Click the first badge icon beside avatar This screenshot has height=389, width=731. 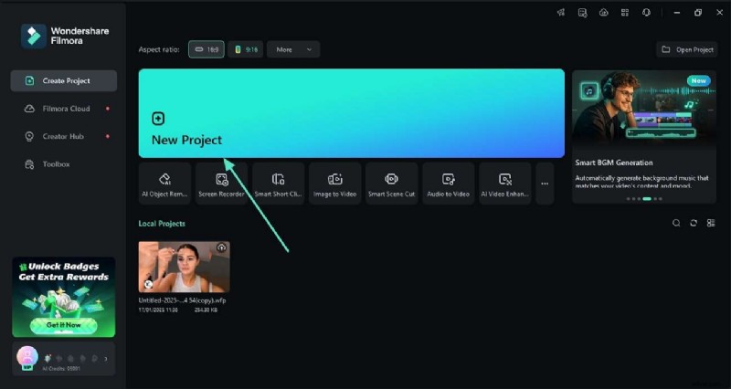click(48, 359)
